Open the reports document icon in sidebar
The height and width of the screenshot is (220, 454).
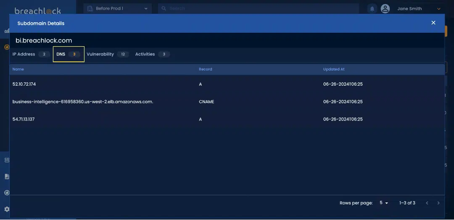click(x=7, y=176)
